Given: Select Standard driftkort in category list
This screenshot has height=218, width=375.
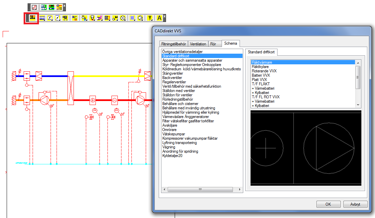Looking at the screenshot, I should [x=202, y=56].
